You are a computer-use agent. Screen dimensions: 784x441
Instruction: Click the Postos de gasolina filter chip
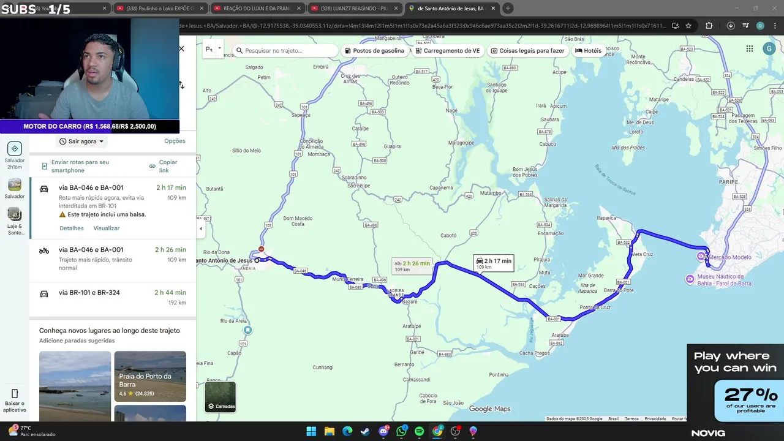tap(374, 51)
